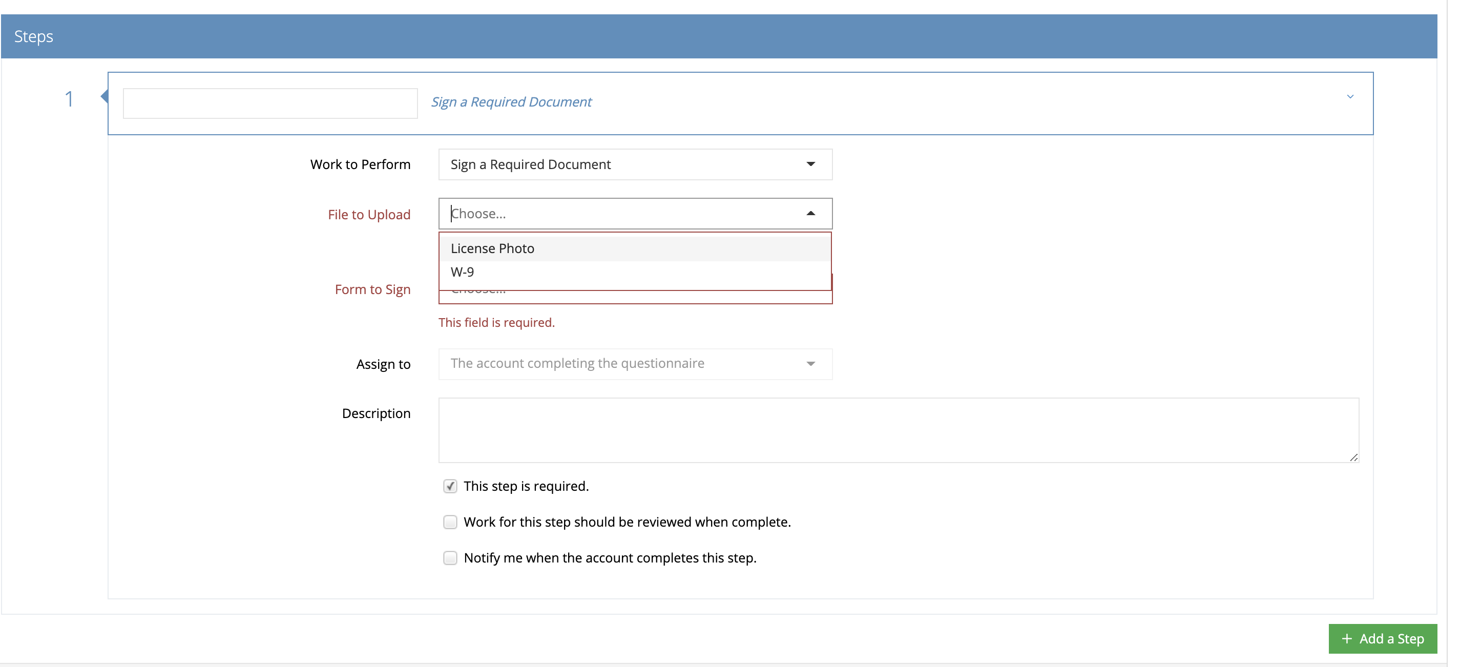Close the File to Upload dropdown arrow
The height and width of the screenshot is (667, 1460).
coord(810,214)
